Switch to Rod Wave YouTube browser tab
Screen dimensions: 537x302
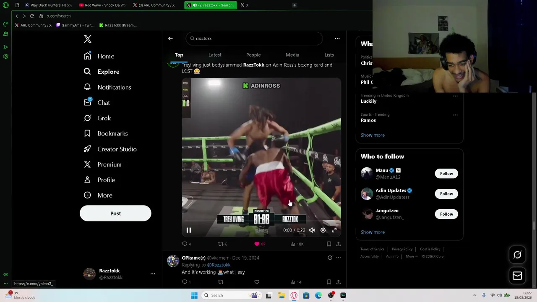102,5
